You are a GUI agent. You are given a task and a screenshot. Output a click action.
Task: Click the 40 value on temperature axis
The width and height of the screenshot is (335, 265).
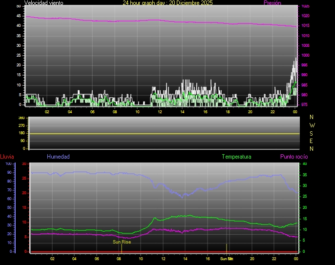(305, 164)
